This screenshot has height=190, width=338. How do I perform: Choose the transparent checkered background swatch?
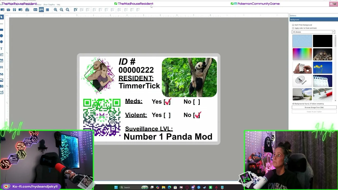302,41
